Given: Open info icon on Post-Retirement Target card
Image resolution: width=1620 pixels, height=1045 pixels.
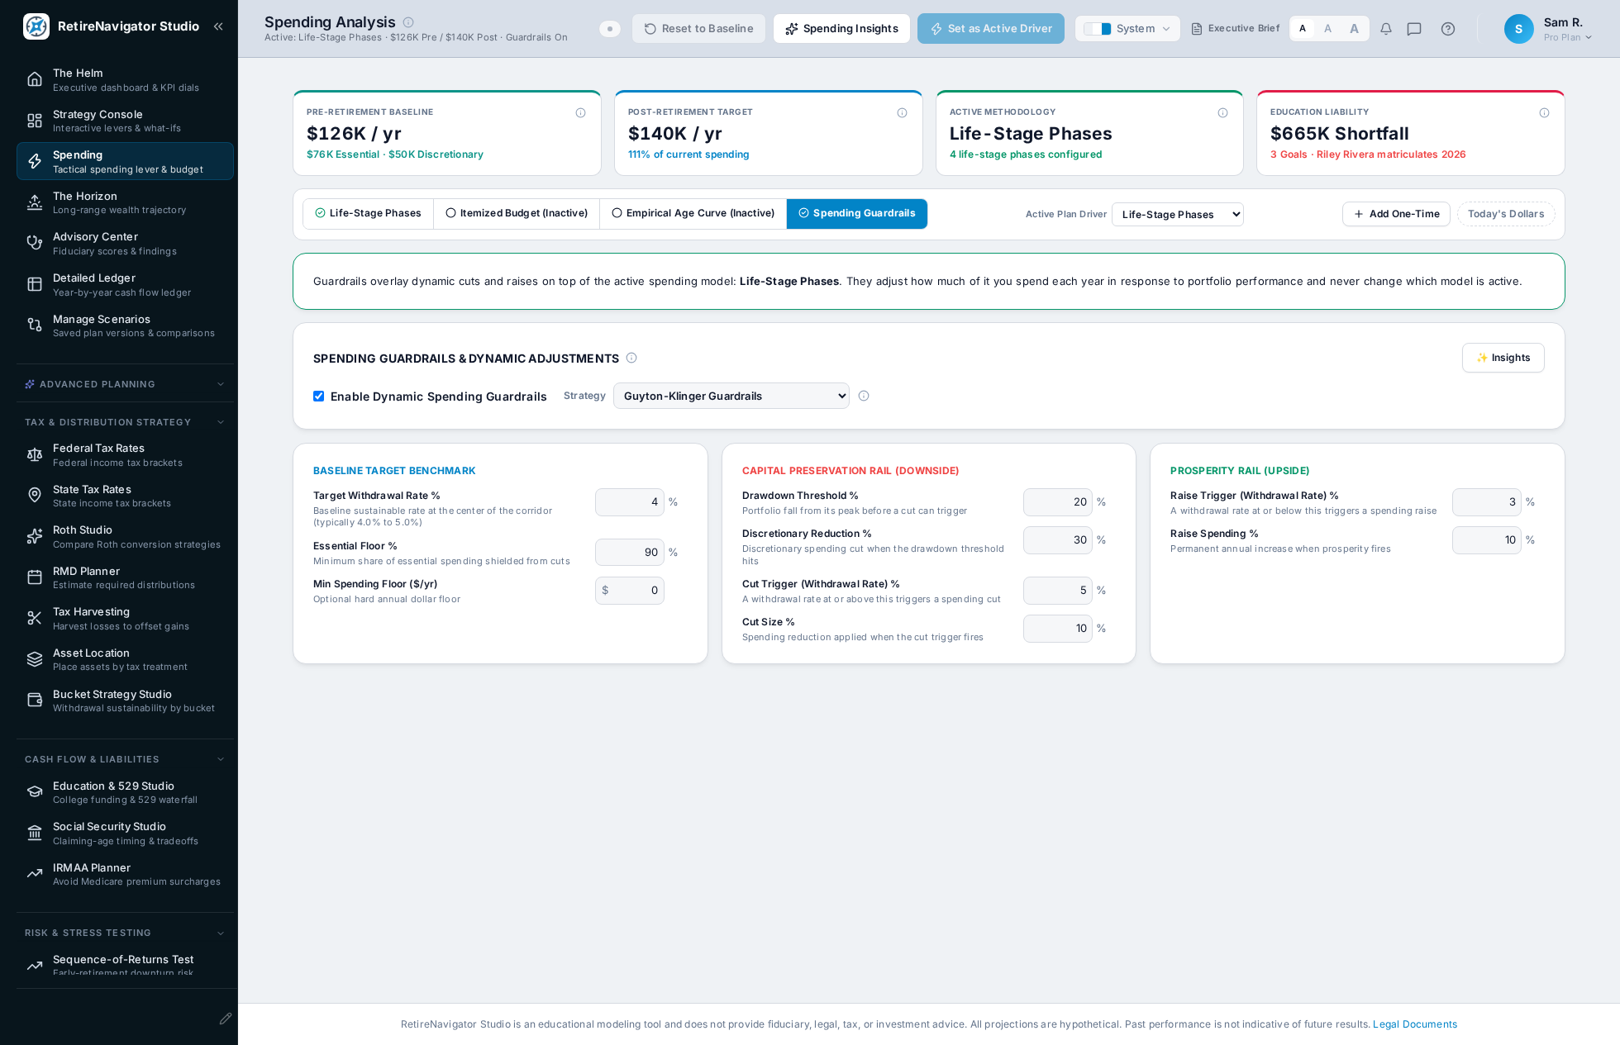Looking at the screenshot, I should click(x=903, y=113).
